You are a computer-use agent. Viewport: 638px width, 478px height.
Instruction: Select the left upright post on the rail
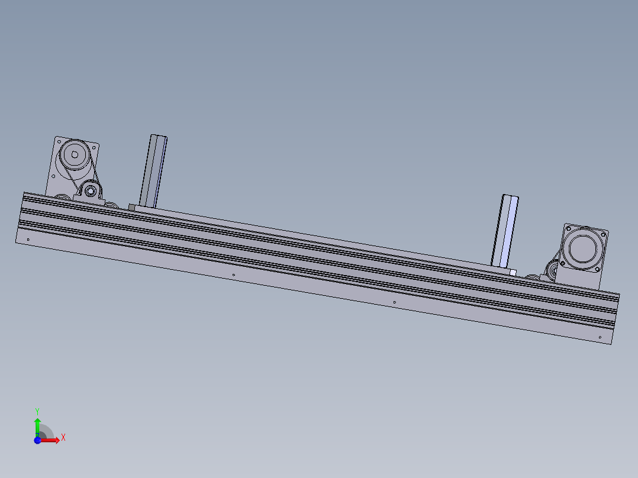pyautogui.click(x=153, y=171)
